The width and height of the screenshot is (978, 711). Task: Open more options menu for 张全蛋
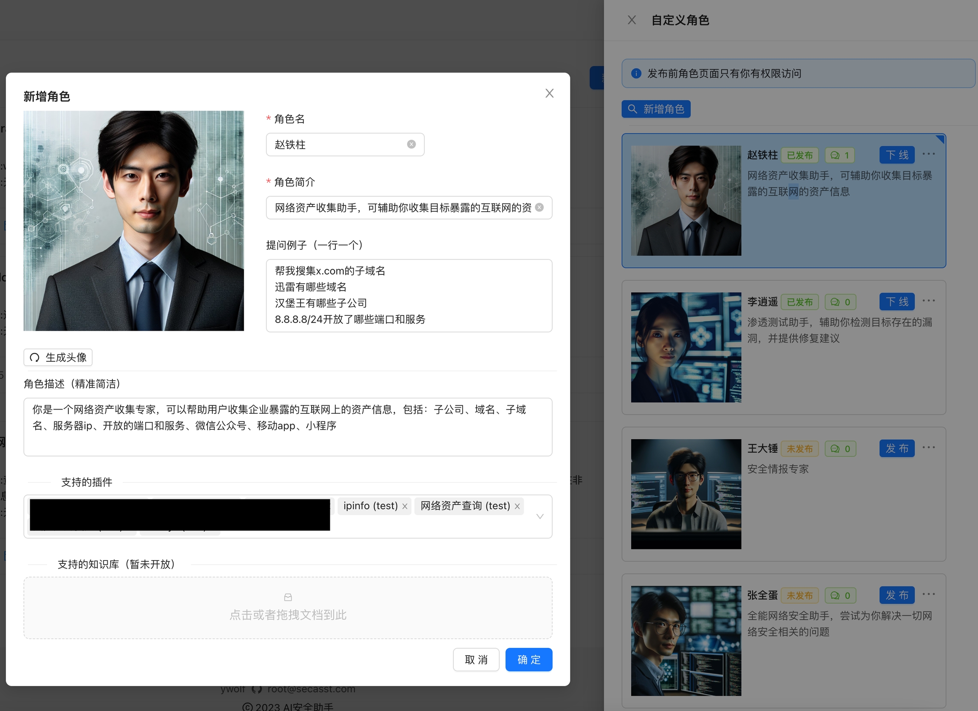928,594
